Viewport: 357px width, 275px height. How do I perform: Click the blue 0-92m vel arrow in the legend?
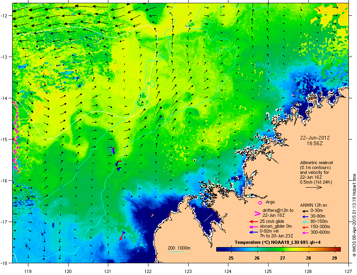(254, 232)
